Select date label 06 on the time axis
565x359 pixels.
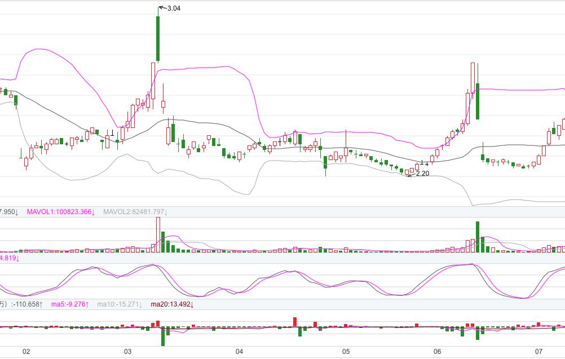pos(438,352)
